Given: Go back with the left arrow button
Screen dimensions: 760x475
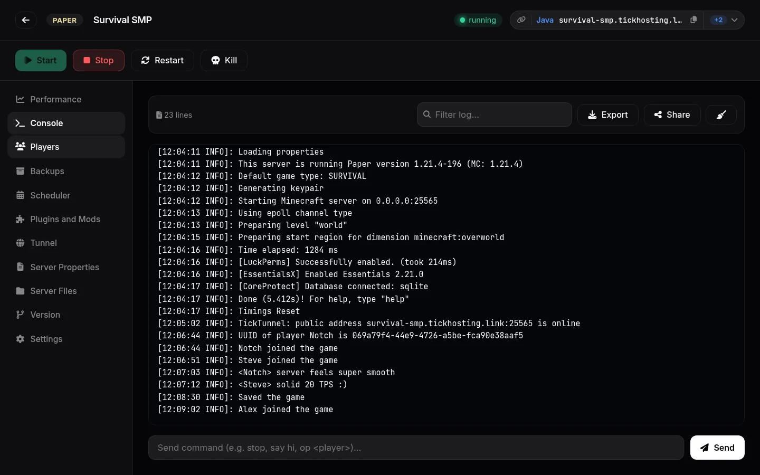Looking at the screenshot, I should (x=25, y=20).
